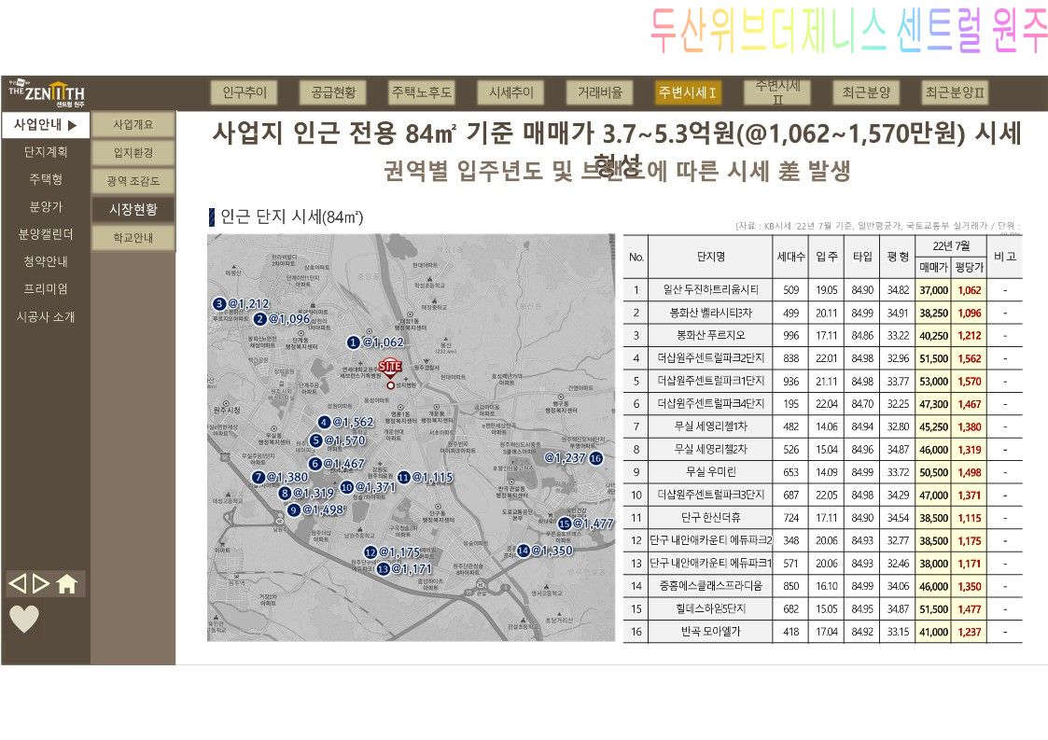Switch to 주변시세 II tab
1048x740 pixels.
(x=777, y=92)
